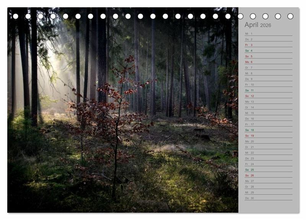Click the forest photo
The height and width of the screenshot is (220, 306).
pos(122,115)
